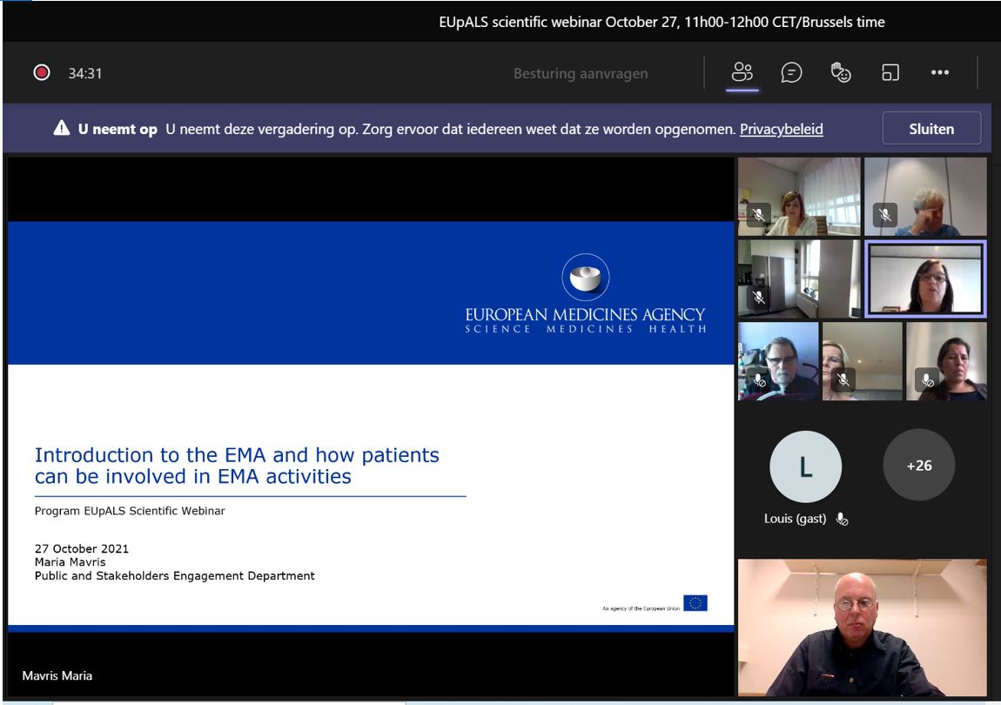1001x705 pixels.
Task: Click Sluiten to dismiss recording banner
Action: pyautogui.click(x=931, y=128)
